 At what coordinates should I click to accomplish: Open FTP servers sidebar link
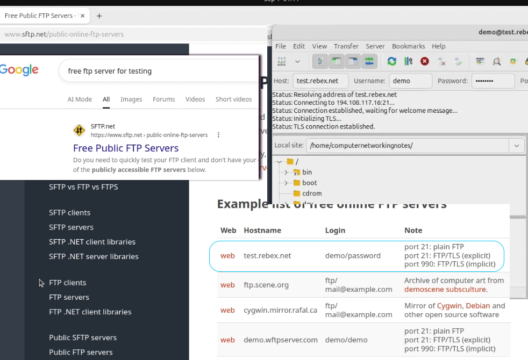tap(69, 298)
